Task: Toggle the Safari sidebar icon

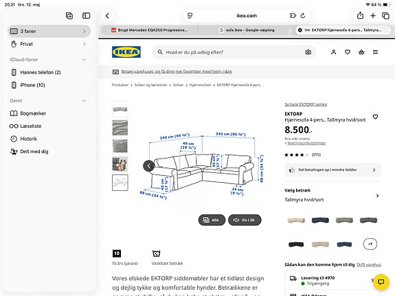Action: (x=86, y=16)
